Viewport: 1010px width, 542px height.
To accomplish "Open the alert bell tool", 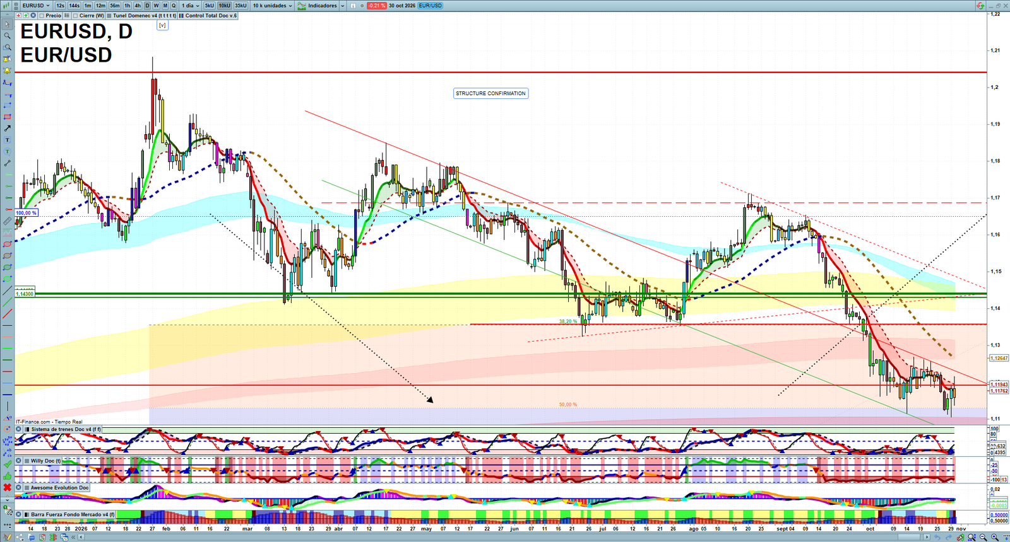I will coord(8,71).
